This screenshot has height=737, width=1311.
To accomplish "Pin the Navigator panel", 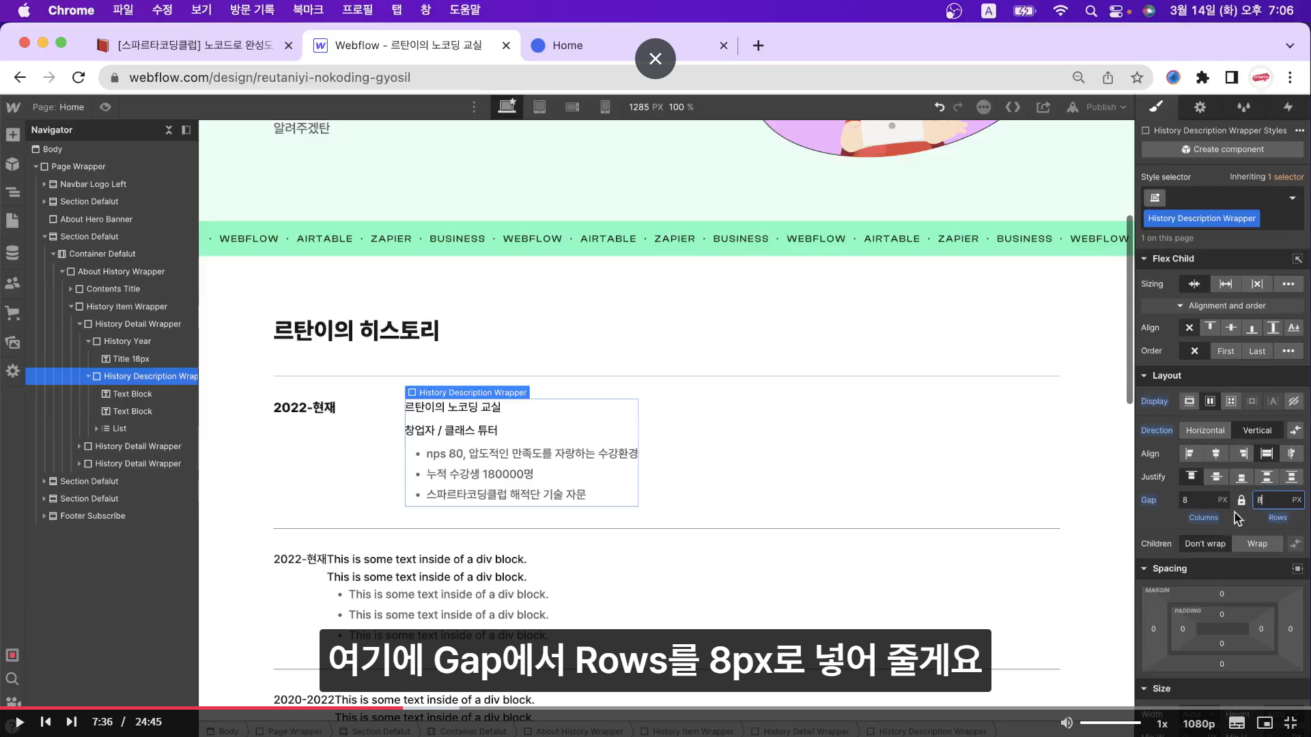I will tap(186, 130).
